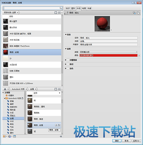This screenshot has width=143, height=145.
Task: Click the red 颜色 color swatch
Action: pos(108,55)
